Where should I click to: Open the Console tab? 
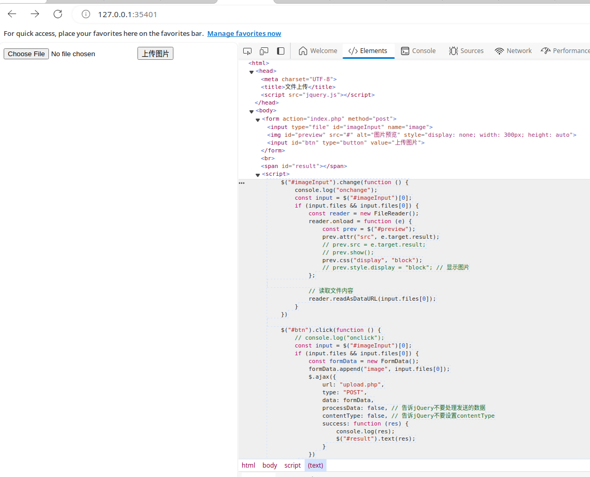(x=419, y=51)
